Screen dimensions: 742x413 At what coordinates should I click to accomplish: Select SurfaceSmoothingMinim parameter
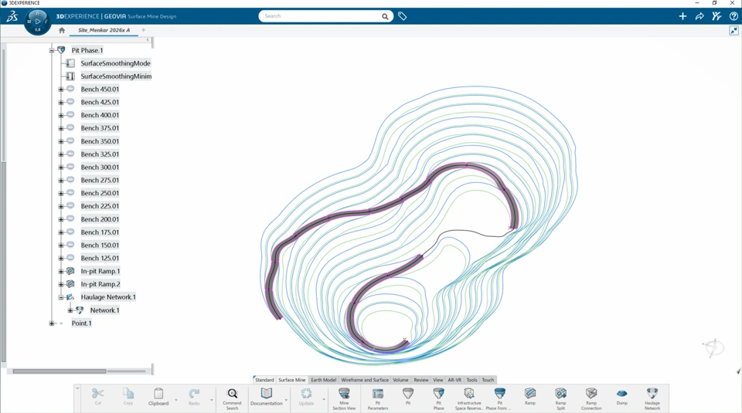[116, 76]
